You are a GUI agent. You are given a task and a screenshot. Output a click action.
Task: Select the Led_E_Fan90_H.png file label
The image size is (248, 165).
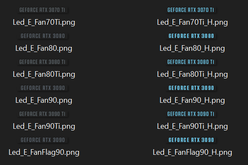point(192,100)
